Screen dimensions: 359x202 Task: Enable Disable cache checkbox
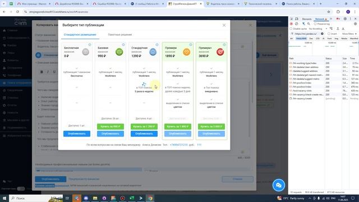[x=291, y=29]
